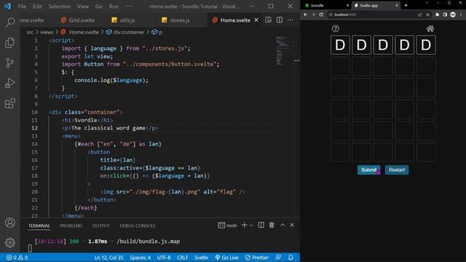The height and width of the screenshot is (262, 466).
Task: Click line 12 text in editor
Action: (x=110, y=128)
